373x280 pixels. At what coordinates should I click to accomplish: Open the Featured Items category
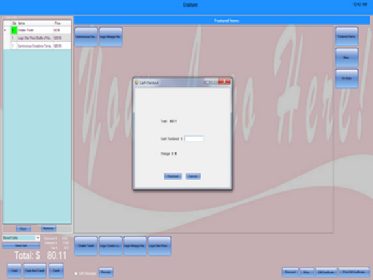pos(346,36)
